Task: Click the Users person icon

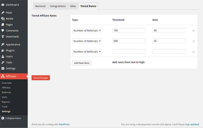Action: (x=3, y=56)
